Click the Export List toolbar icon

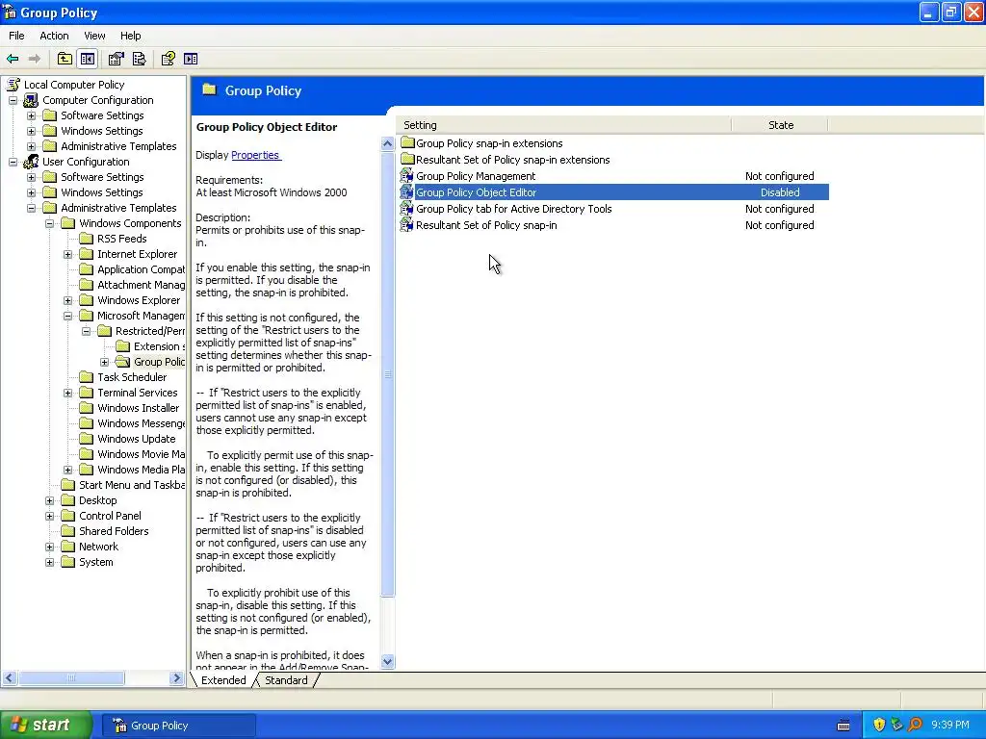139,59
